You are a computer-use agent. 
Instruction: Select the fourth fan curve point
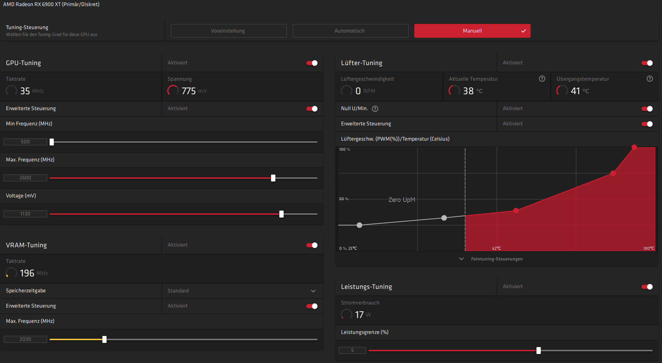[x=613, y=173]
